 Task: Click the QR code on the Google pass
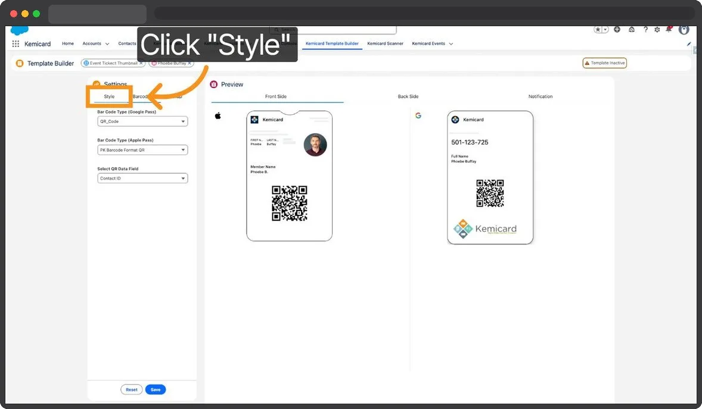coord(490,193)
